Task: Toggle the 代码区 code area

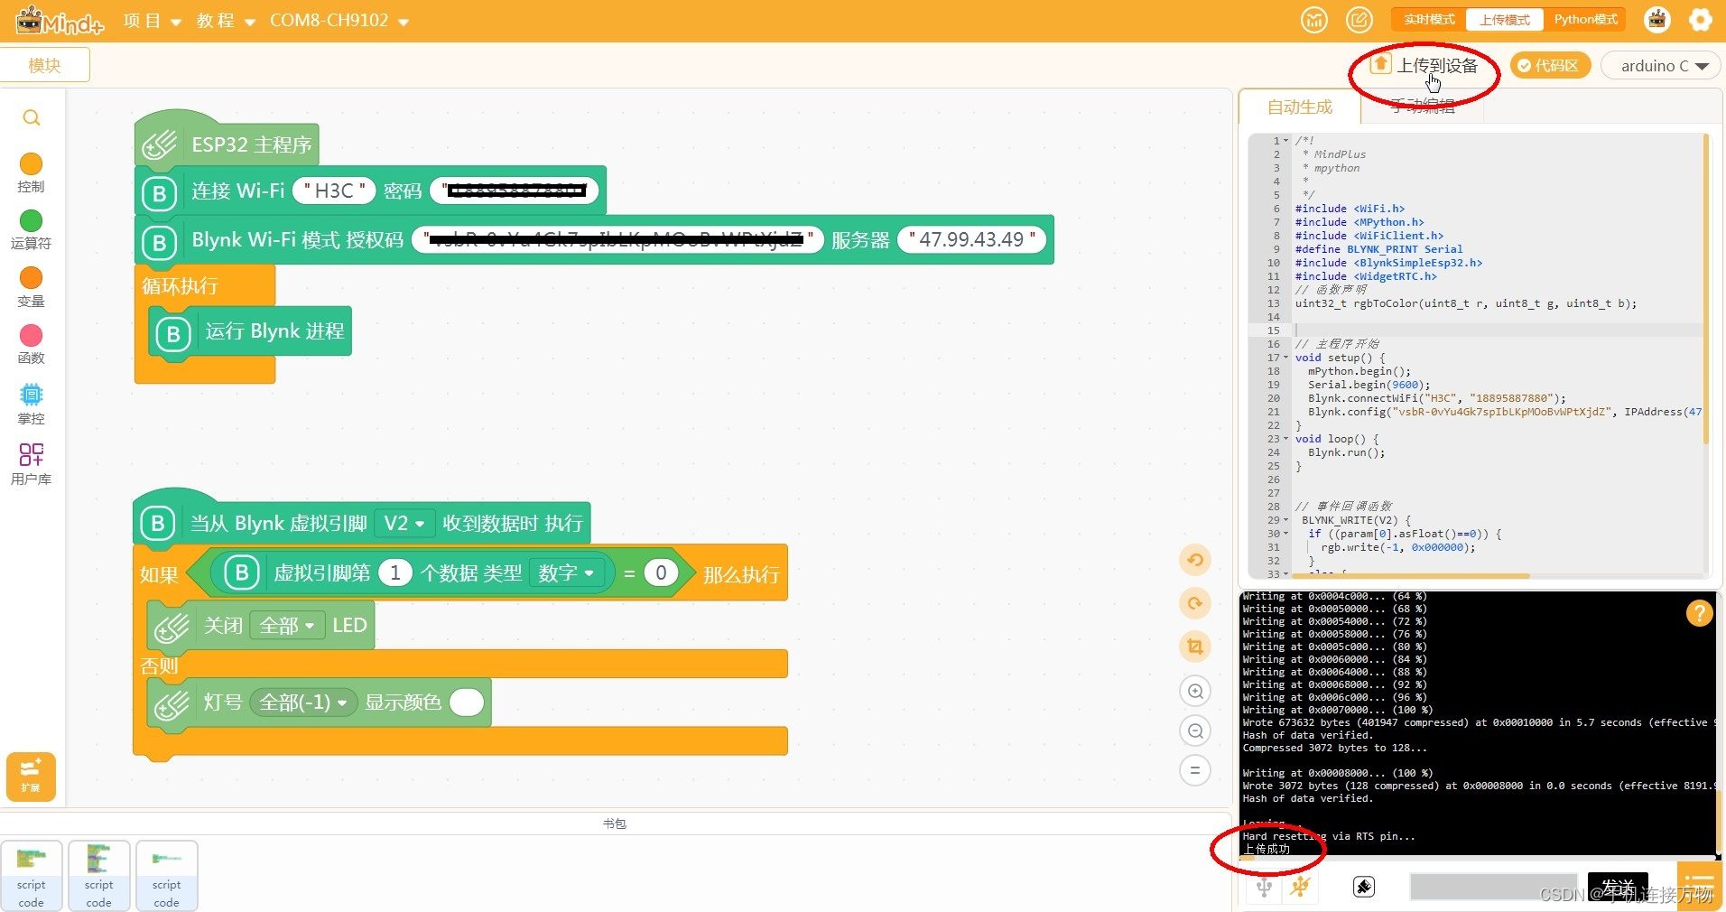Action: (1549, 65)
